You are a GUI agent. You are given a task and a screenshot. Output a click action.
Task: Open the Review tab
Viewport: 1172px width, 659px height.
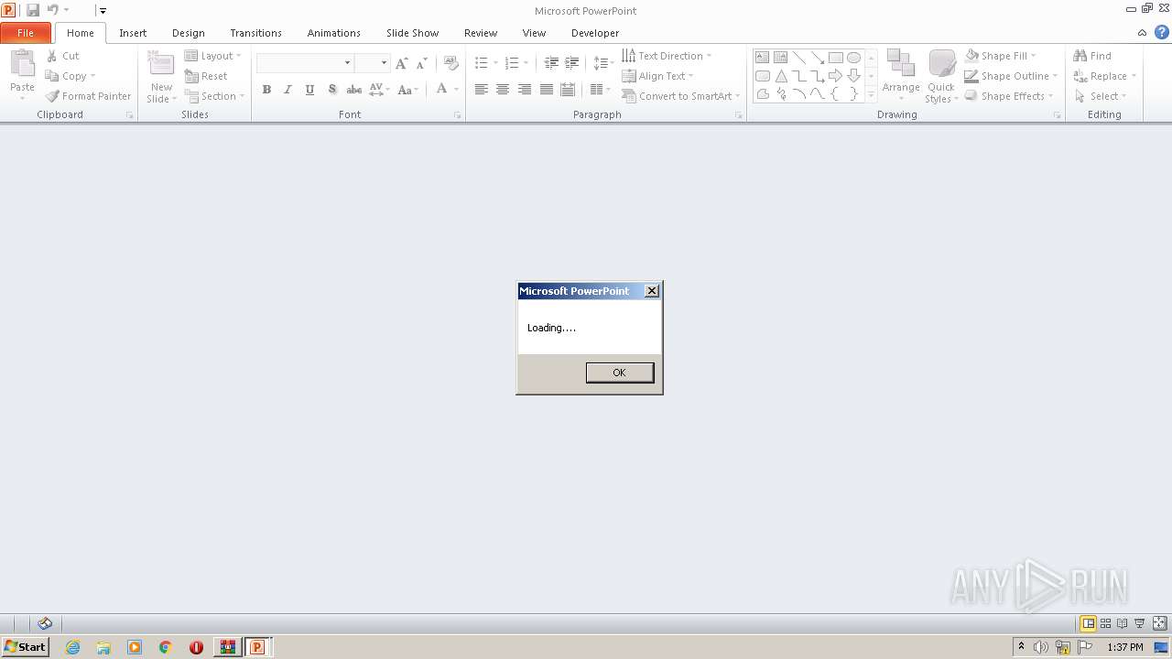pyautogui.click(x=481, y=33)
